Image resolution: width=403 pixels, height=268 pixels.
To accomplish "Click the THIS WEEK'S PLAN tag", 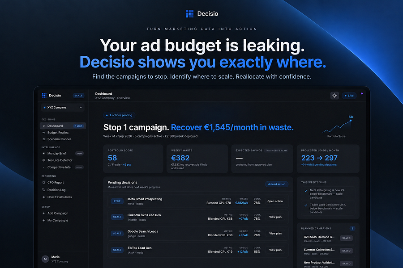I will pos(276,151).
